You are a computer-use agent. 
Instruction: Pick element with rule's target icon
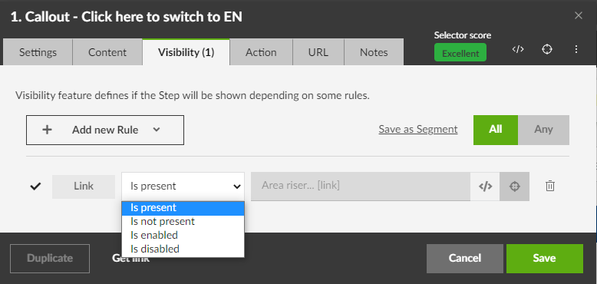[x=514, y=187]
